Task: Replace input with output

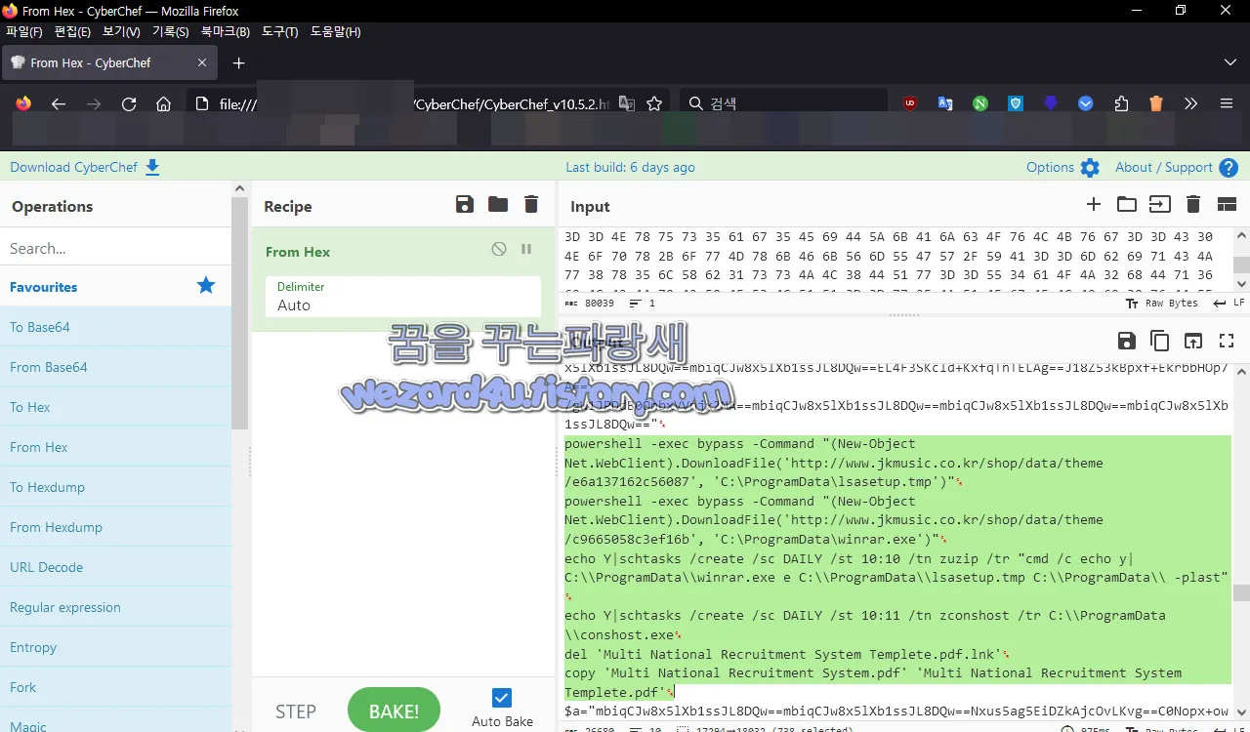Action: pyautogui.click(x=1193, y=341)
